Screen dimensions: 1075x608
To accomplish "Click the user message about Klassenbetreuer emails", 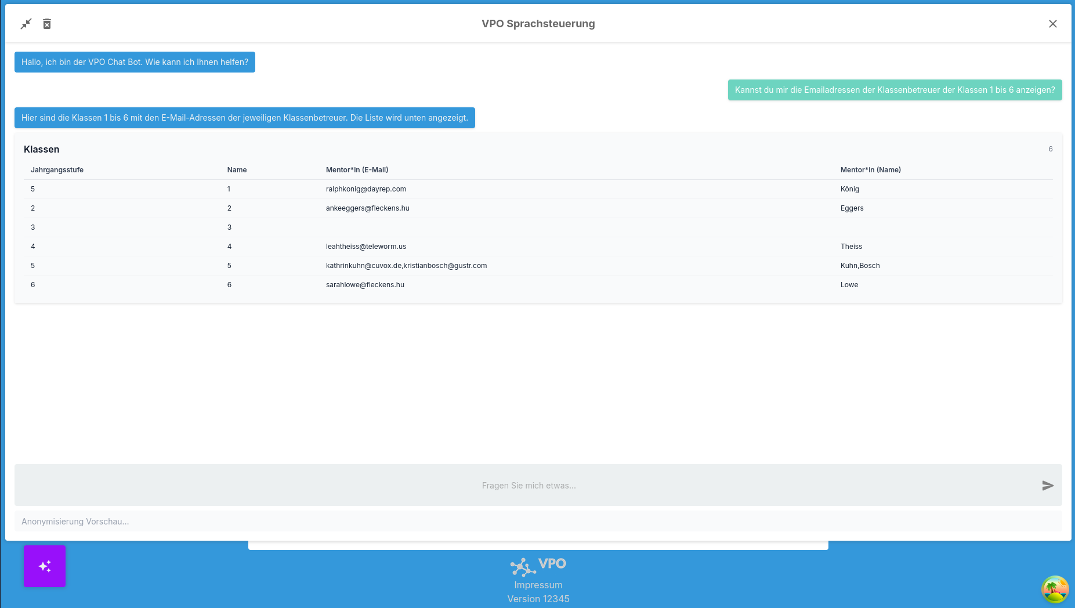I will coord(895,90).
